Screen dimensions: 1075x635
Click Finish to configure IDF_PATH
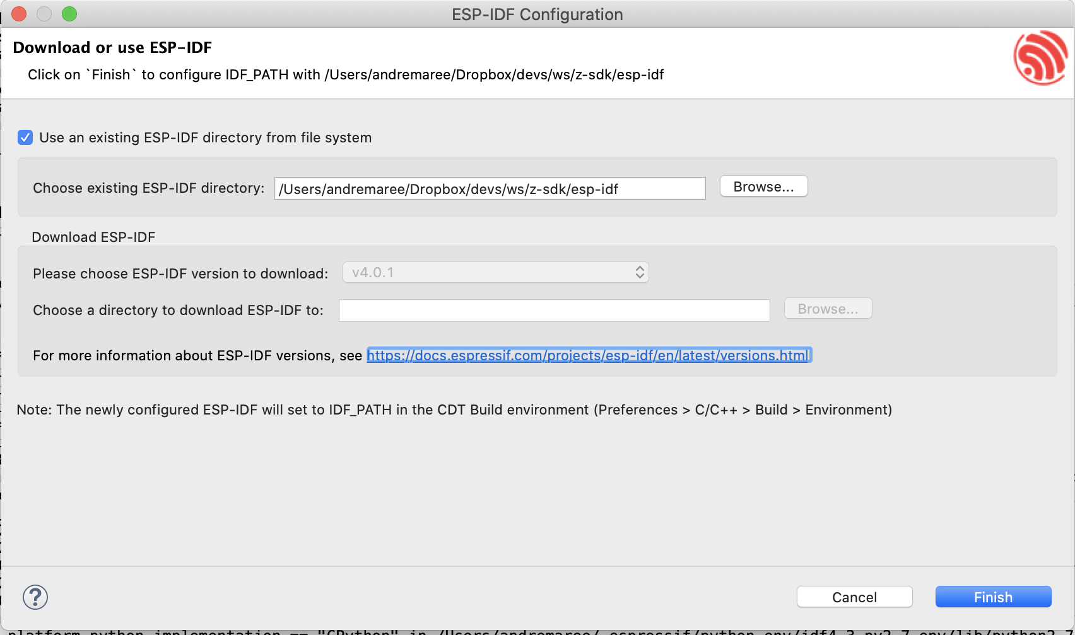click(x=993, y=597)
